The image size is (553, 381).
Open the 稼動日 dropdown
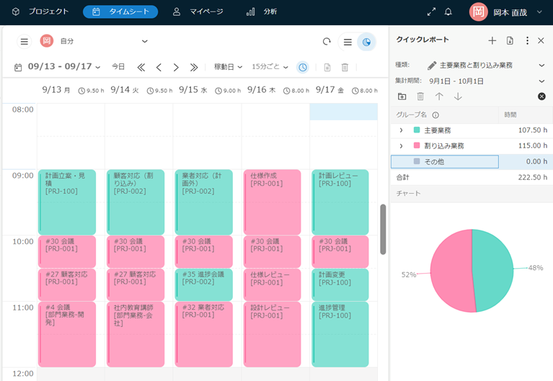click(x=228, y=66)
